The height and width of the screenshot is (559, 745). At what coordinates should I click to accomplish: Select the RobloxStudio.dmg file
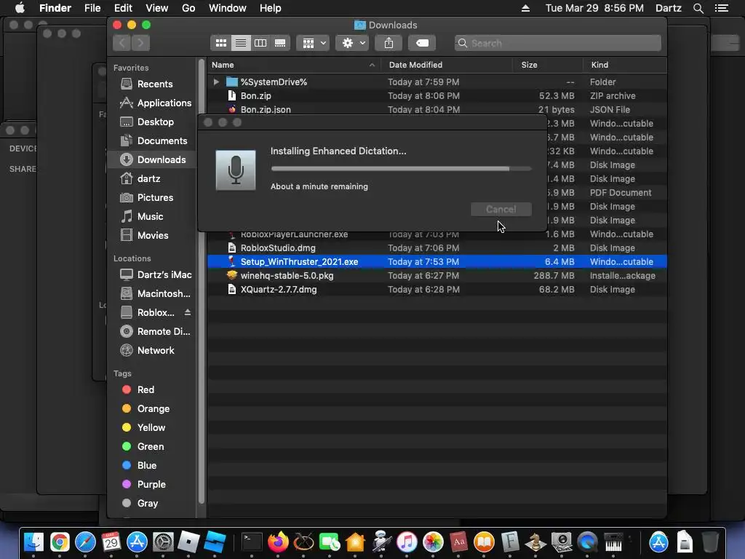click(437, 248)
